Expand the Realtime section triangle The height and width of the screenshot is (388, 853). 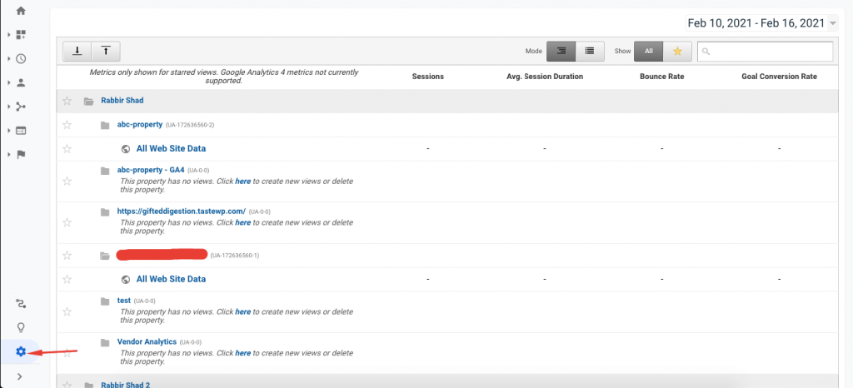coord(9,58)
